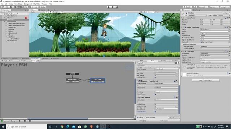Screen dimensions: 231x129
Task: Collapse Additional Settings section
Action: [182, 44]
